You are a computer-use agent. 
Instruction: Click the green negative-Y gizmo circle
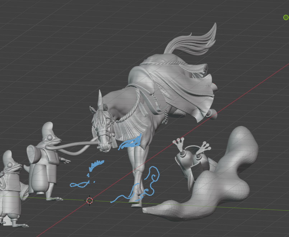click(286, 18)
